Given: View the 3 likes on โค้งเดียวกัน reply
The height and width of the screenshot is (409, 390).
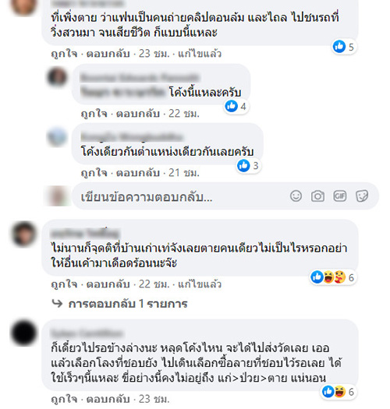Looking at the screenshot, I should tap(248, 166).
